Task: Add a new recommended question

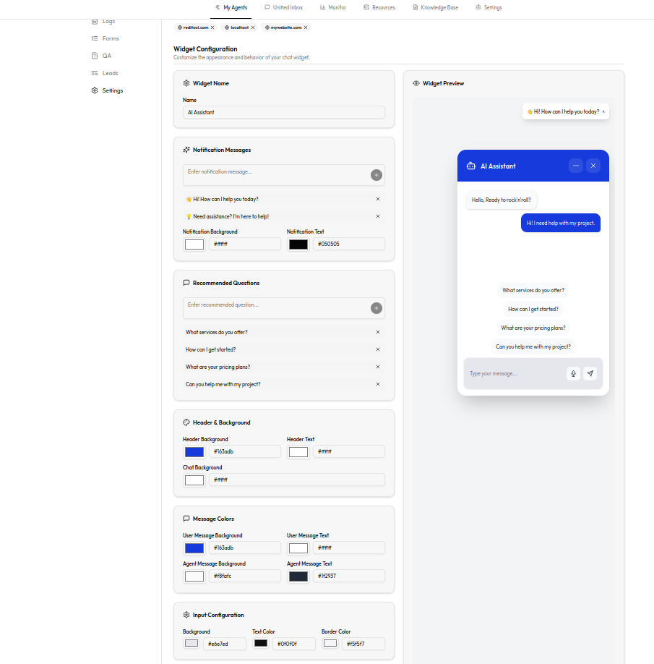Action: coord(377,308)
